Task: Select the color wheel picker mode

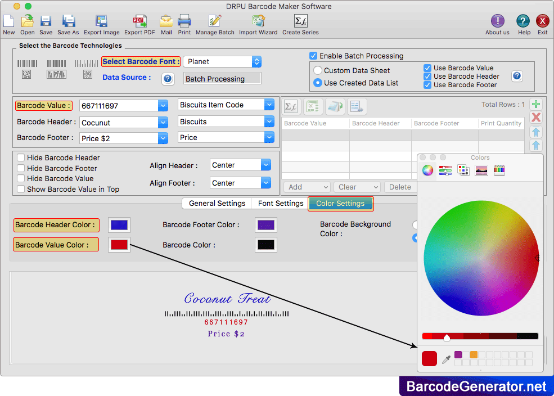Action: [x=427, y=170]
